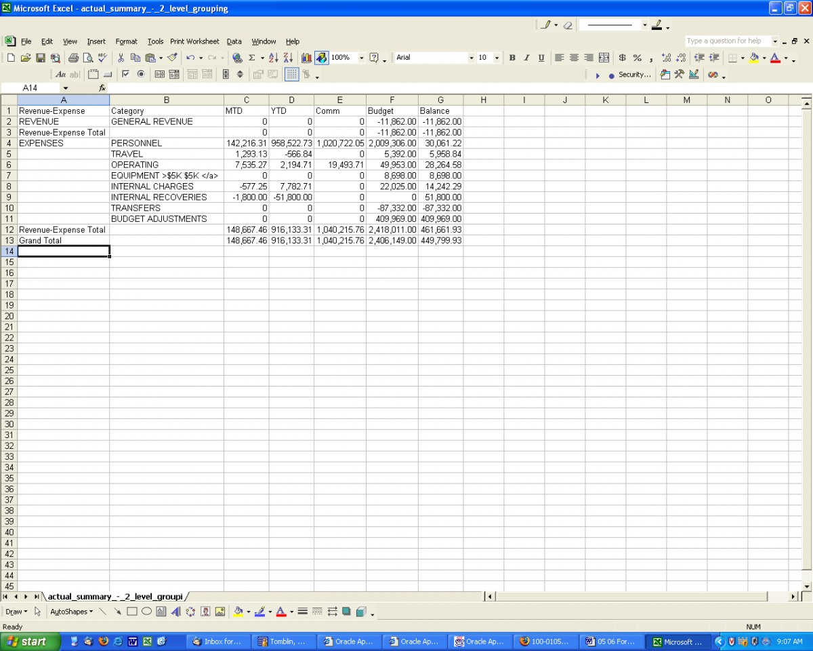Click the Merge and Center icon
The width and height of the screenshot is (813, 651).
click(604, 58)
